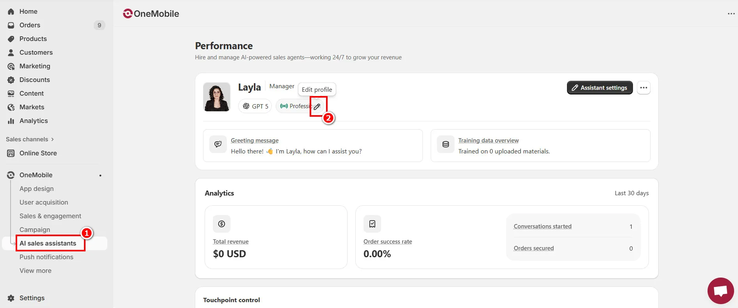Click the Products tag icon
738x308 pixels.
pos(11,39)
